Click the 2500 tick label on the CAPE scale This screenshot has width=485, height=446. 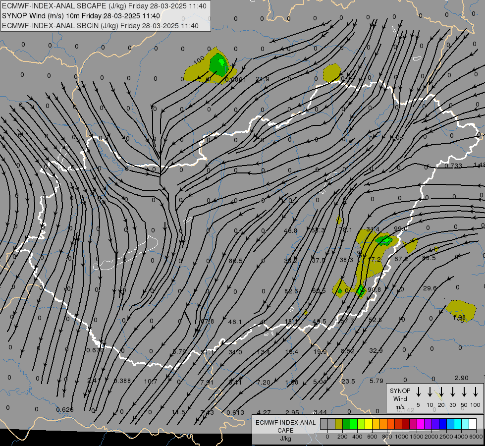pyautogui.click(x=446, y=437)
